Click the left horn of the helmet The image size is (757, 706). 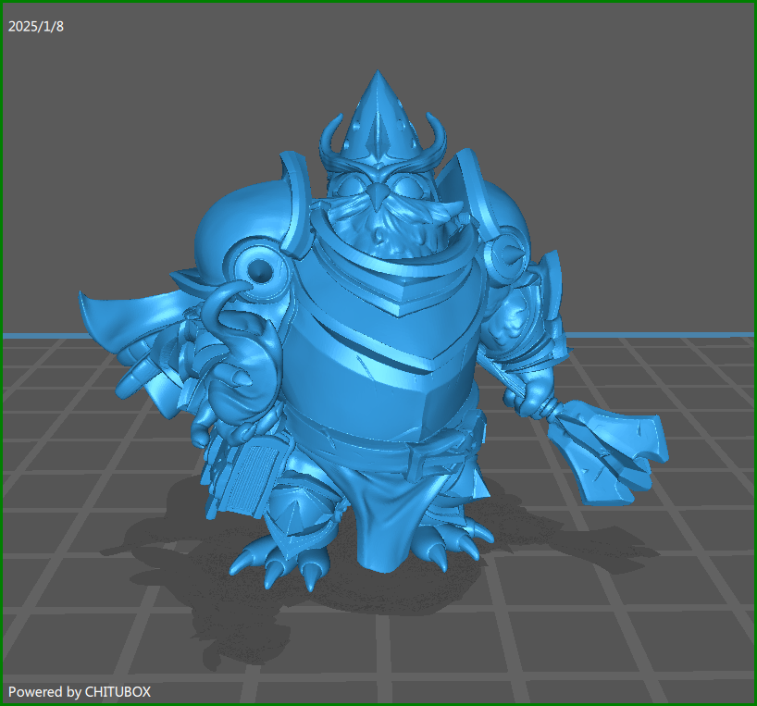click(331, 143)
